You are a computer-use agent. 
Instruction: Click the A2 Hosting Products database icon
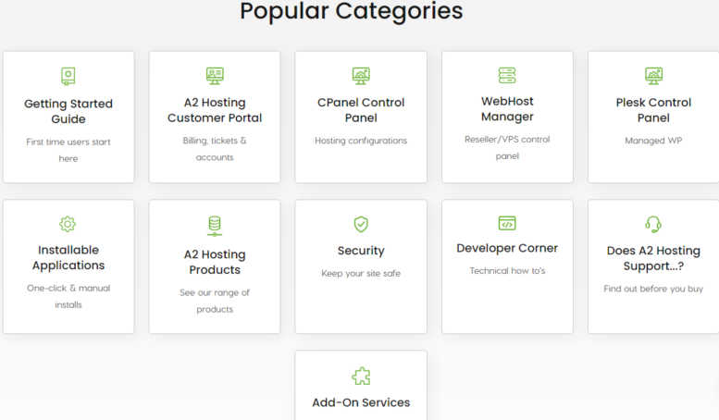click(215, 226)
